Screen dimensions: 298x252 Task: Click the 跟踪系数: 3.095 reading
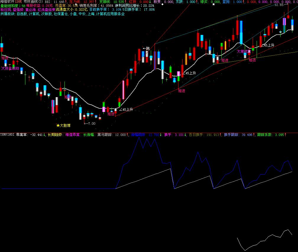pyautogui.click(x=272, y=134)
